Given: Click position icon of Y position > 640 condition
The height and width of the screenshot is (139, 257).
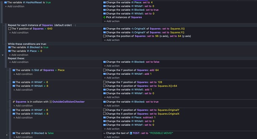Looking at the screenshot, I should pyautogui.click(x=10, y=29).
